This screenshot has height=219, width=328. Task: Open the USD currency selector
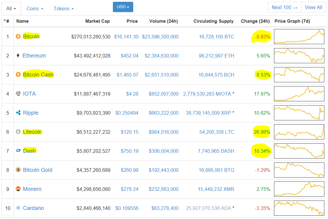pyautogui.click(x=123, y=7)
